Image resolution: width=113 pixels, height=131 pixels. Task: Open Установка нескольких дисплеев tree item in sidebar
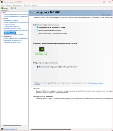(14, 34)
